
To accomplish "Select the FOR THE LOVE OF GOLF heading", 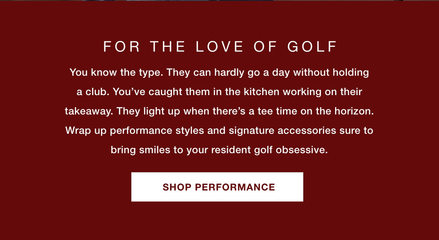I will pos(220,47).
